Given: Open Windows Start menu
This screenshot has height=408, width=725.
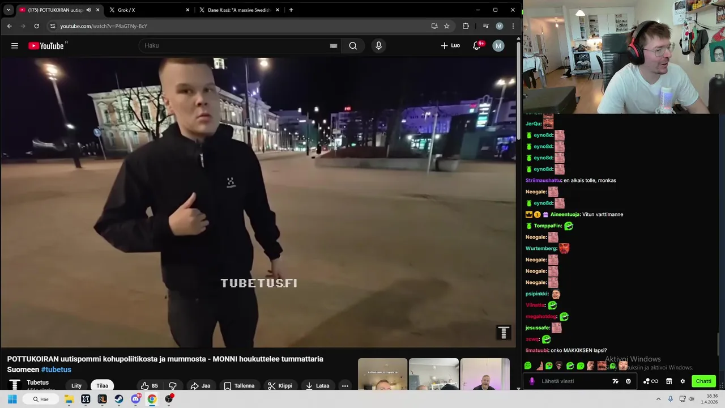Looking at the screenshot, I should 12,399.
